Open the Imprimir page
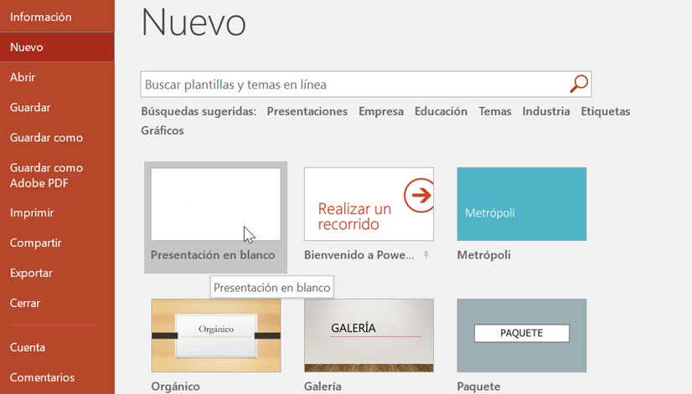The width and height of the screenshot is (692, 394). pos(32,212)
